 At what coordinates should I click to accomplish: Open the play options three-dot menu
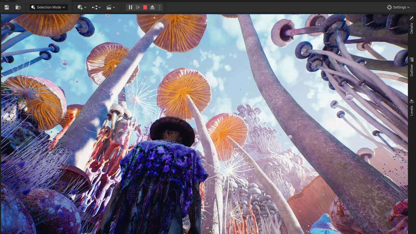point(159,7)
